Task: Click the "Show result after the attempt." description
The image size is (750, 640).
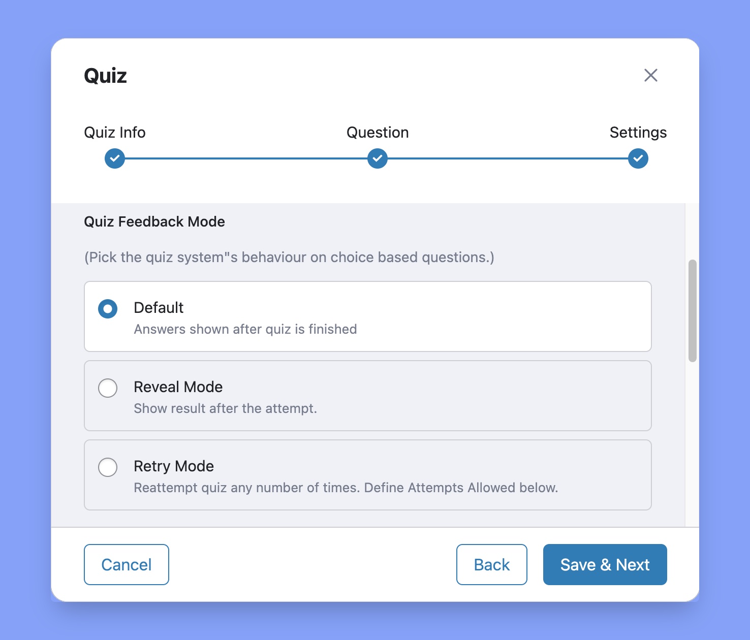Action: [x=225, y=408]
